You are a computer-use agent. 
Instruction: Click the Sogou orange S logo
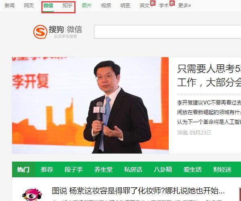tap(40, 32)
